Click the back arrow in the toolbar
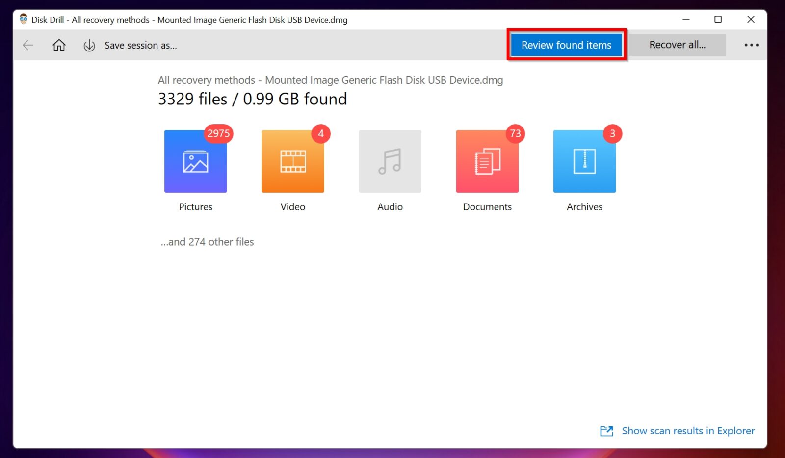 coord(28,45)
